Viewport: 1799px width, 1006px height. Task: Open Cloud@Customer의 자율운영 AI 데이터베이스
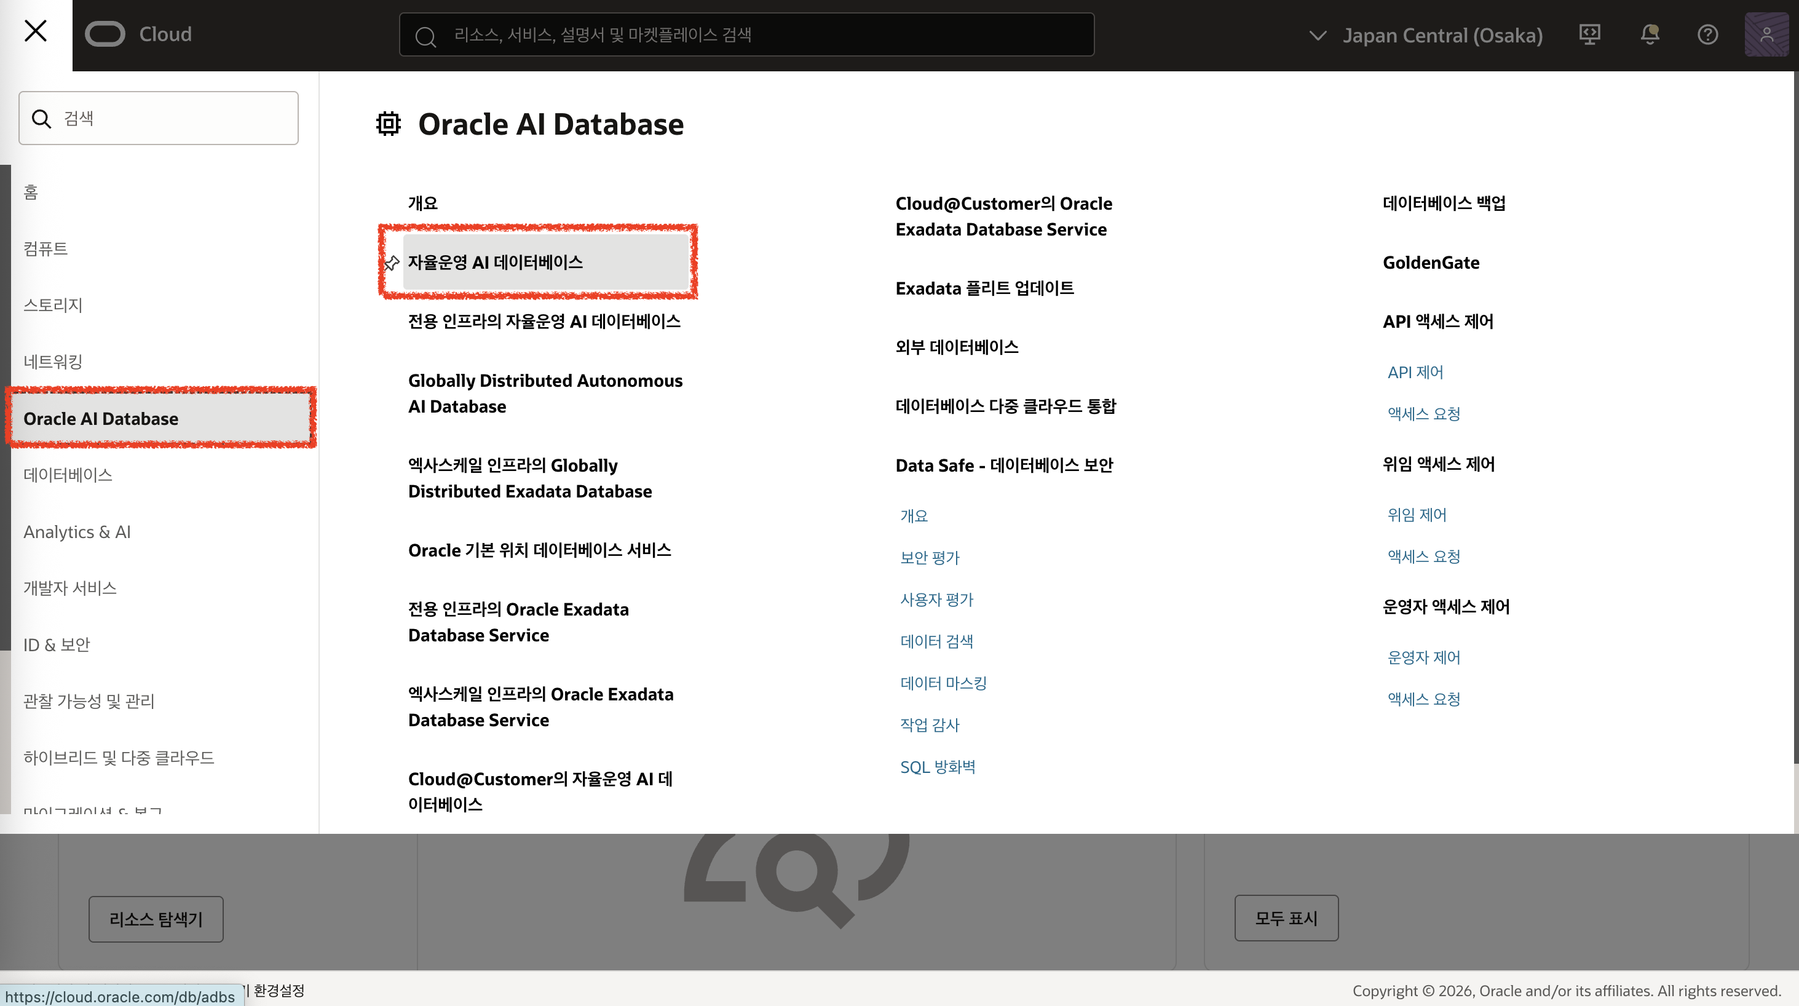[540, 791]
